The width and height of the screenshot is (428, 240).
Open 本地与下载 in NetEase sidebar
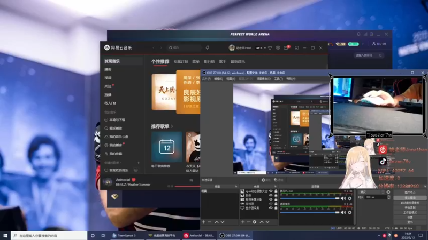[x=114, y=120]
